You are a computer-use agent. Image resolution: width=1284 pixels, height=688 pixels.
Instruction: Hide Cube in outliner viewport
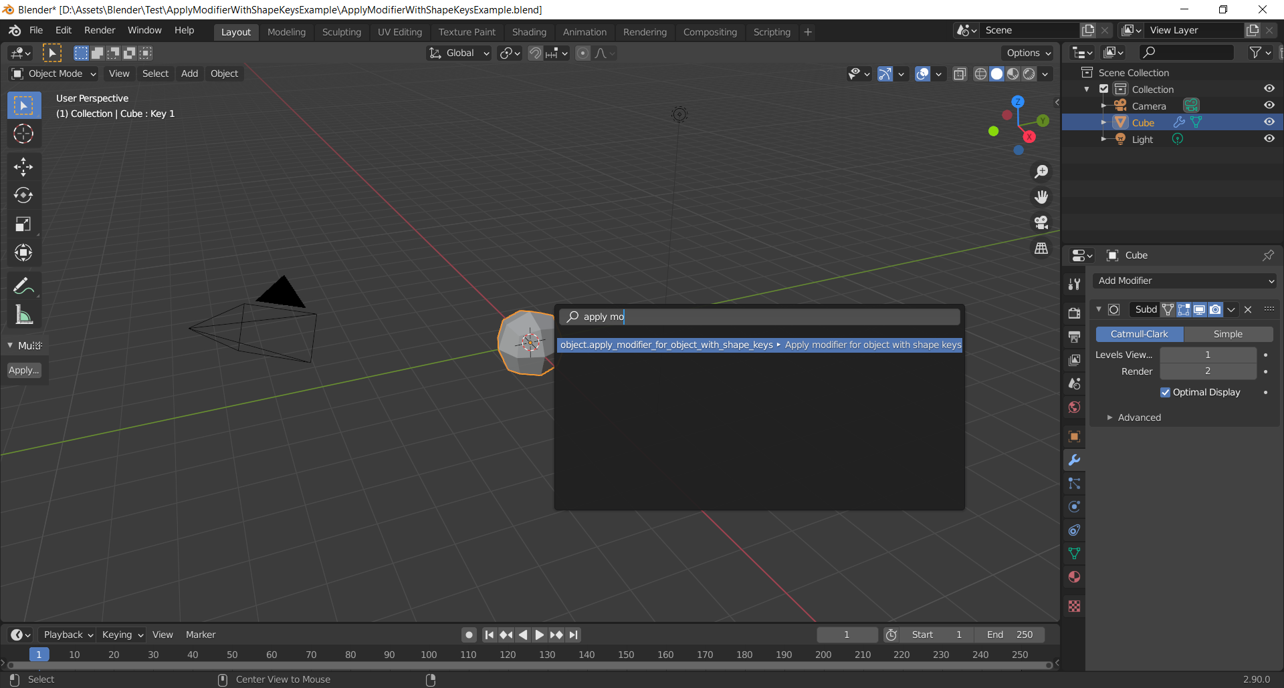coord(1269,122)
